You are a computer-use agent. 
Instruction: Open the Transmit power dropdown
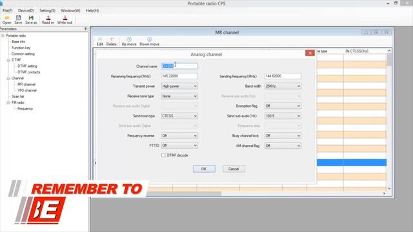[x=179, y=86]
